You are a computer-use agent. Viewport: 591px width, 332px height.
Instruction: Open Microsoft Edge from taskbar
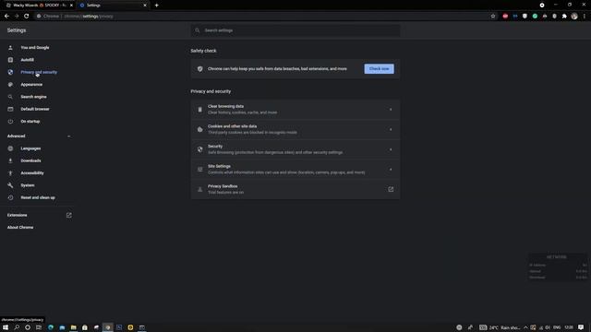point(51,327)
